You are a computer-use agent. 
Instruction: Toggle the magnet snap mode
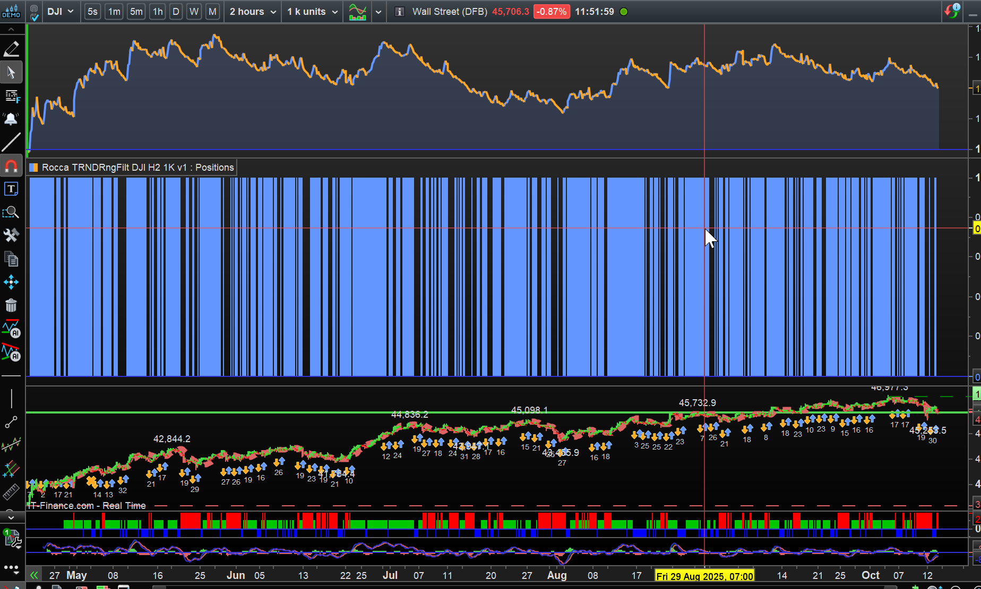point(11,166)
